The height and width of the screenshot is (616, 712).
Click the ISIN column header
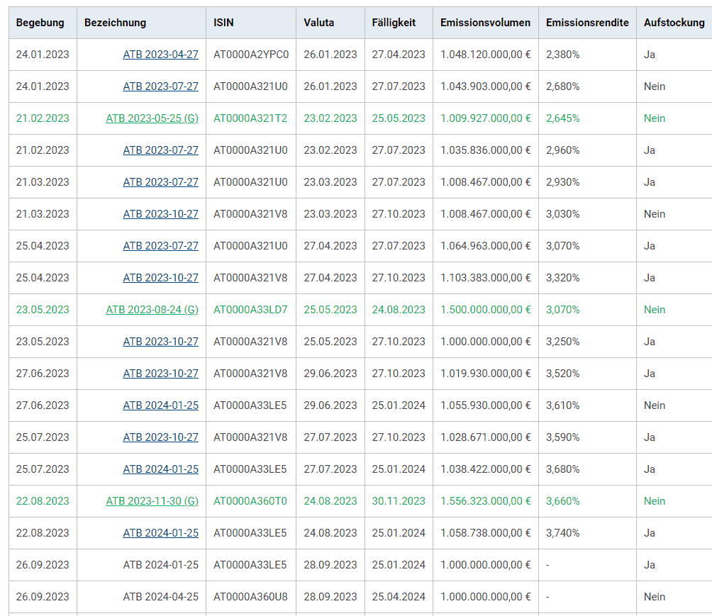223,23
